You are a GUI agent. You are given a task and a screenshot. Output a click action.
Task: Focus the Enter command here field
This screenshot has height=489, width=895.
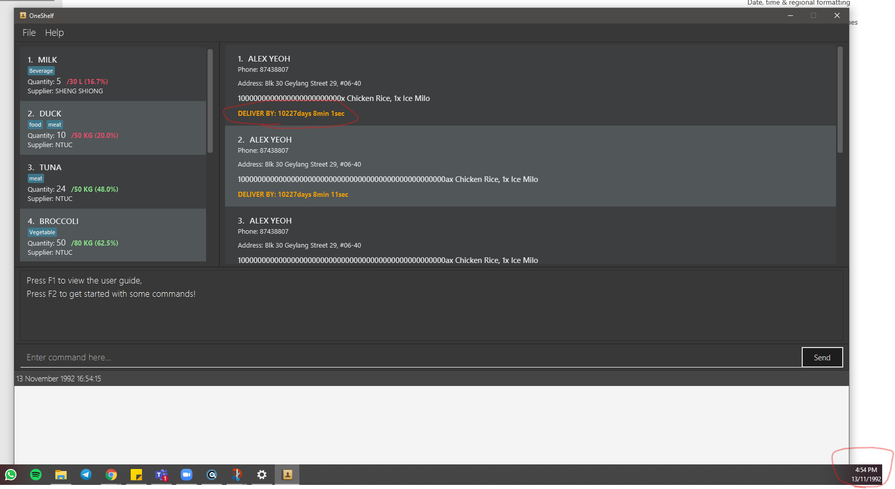tap(411, 357)
